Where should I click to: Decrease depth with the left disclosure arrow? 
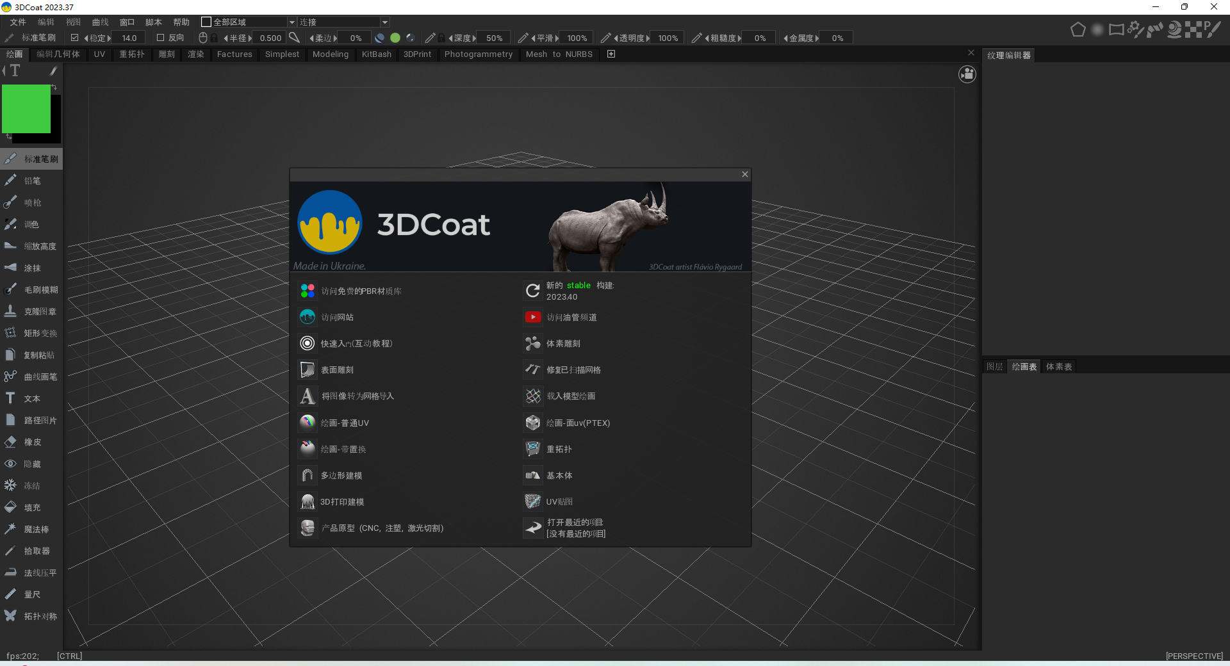coord(450,38)
